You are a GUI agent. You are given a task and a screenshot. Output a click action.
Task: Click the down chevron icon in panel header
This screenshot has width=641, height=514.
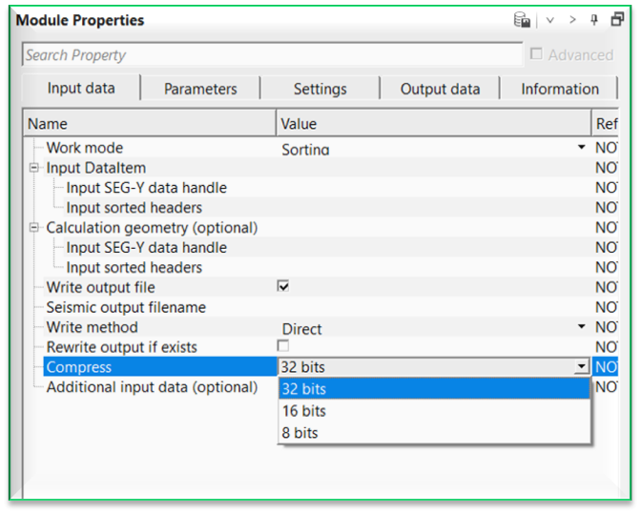coord(549,20)
